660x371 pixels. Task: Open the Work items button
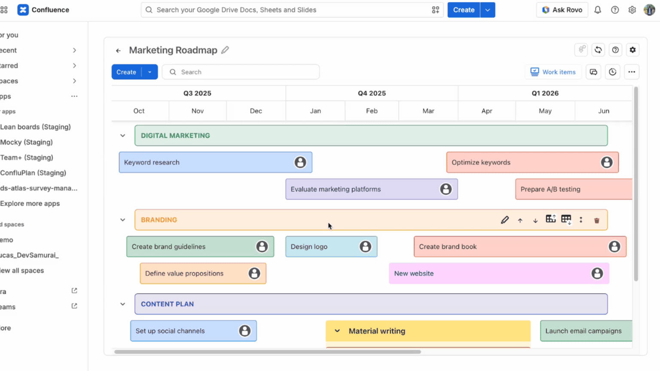tap(553, 72)
